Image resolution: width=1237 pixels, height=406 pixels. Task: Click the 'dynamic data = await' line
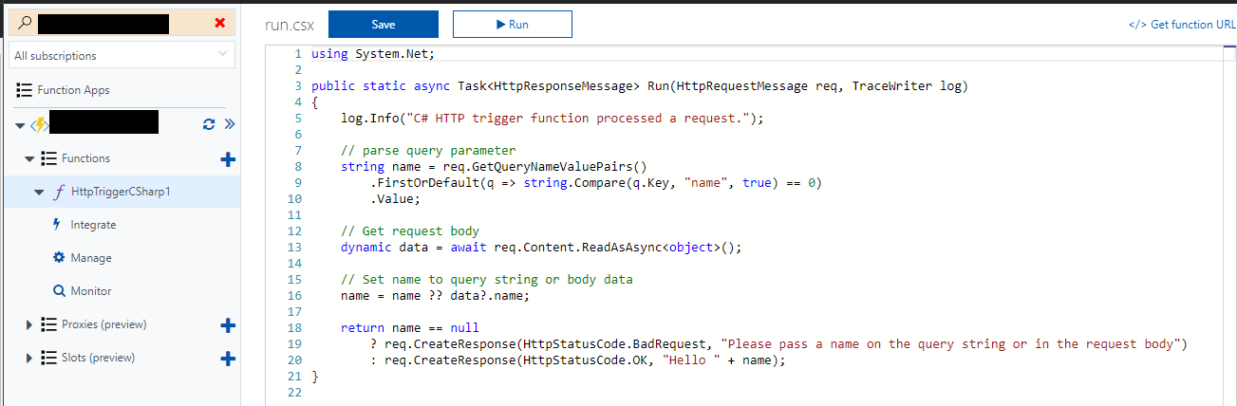pyautogui.click(x=541, y=248)
